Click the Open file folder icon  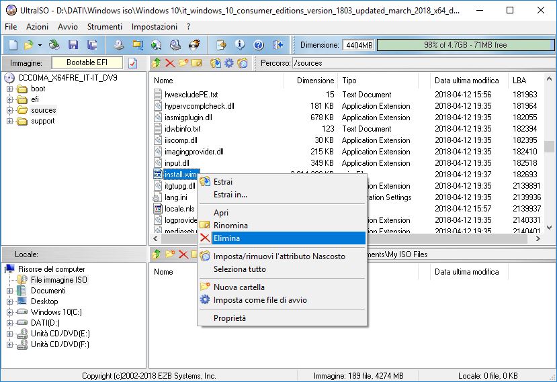pos(28,45)
